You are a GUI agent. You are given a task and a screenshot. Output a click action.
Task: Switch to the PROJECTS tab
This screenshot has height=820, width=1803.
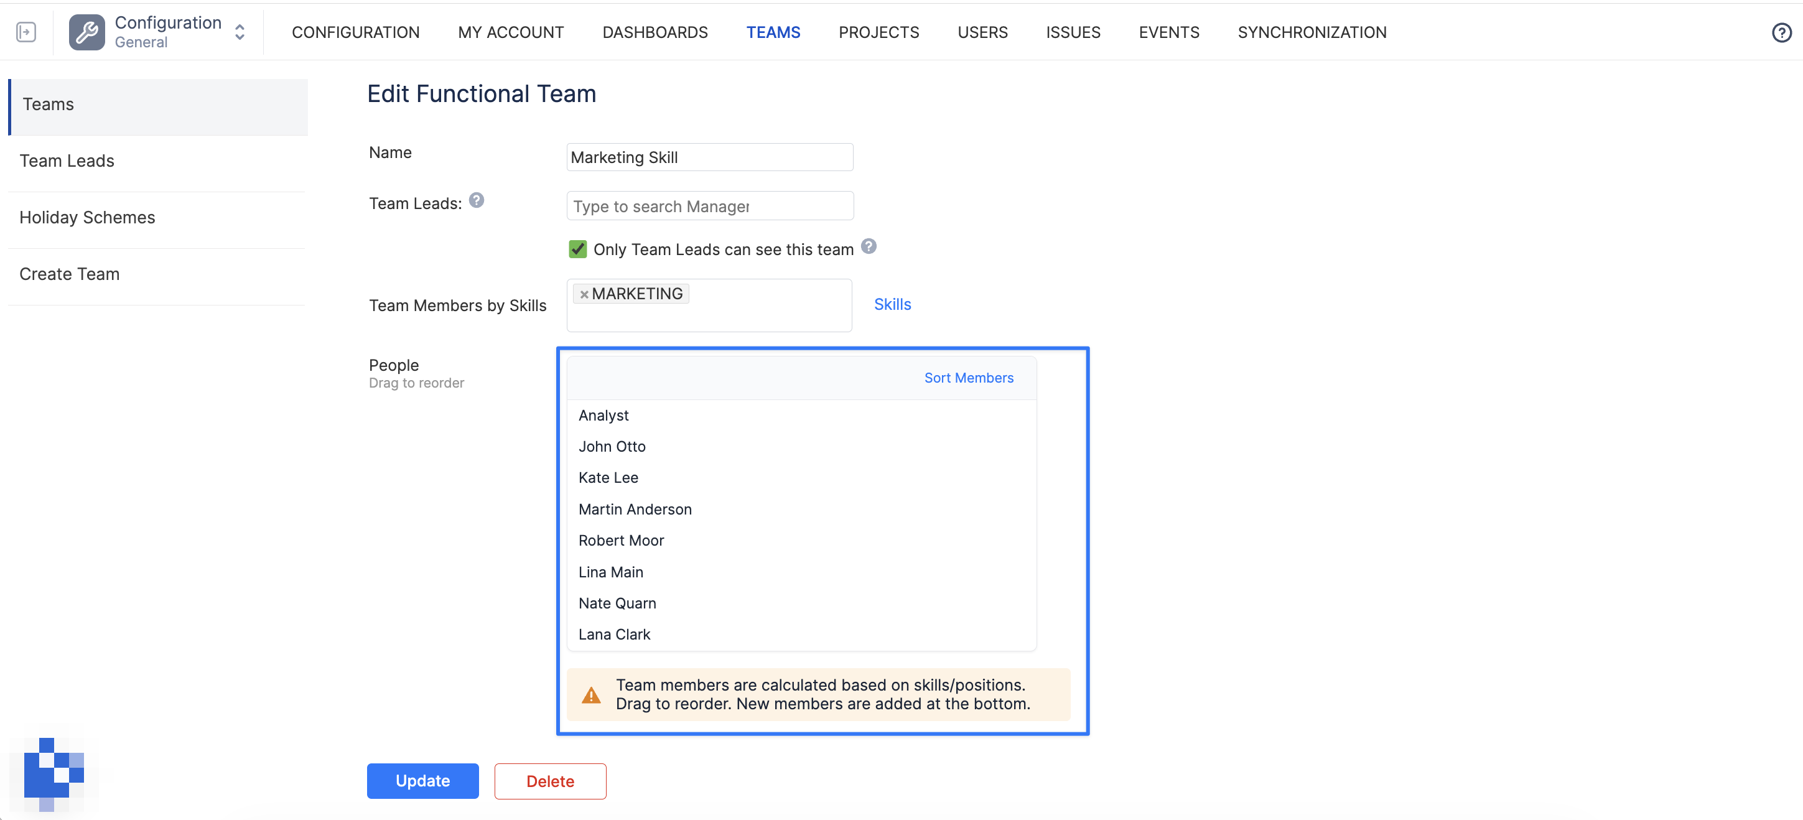tap(878, 32)
